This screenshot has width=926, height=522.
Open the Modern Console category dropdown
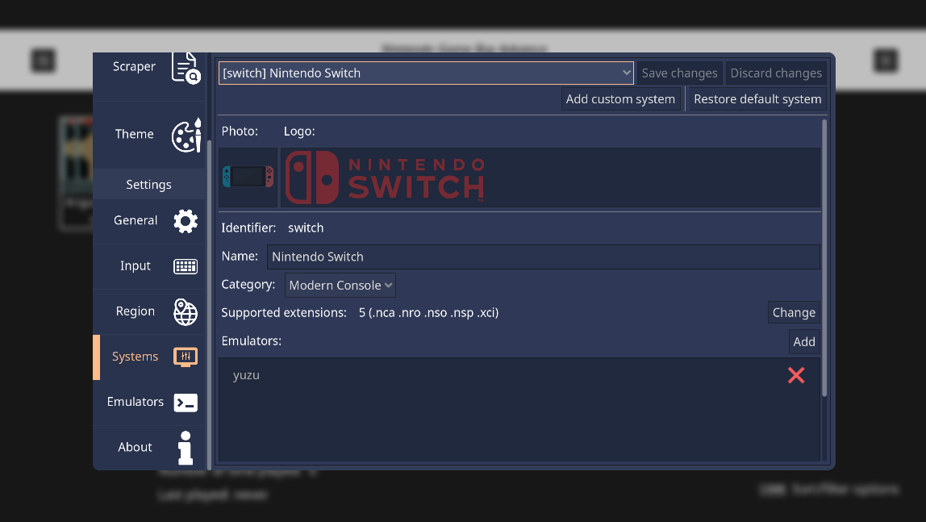(340, 286)
